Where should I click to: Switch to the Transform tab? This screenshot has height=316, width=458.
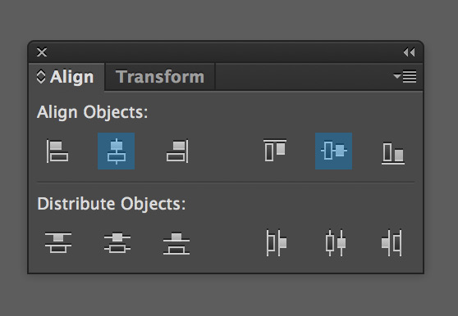(x=160, y=77)
